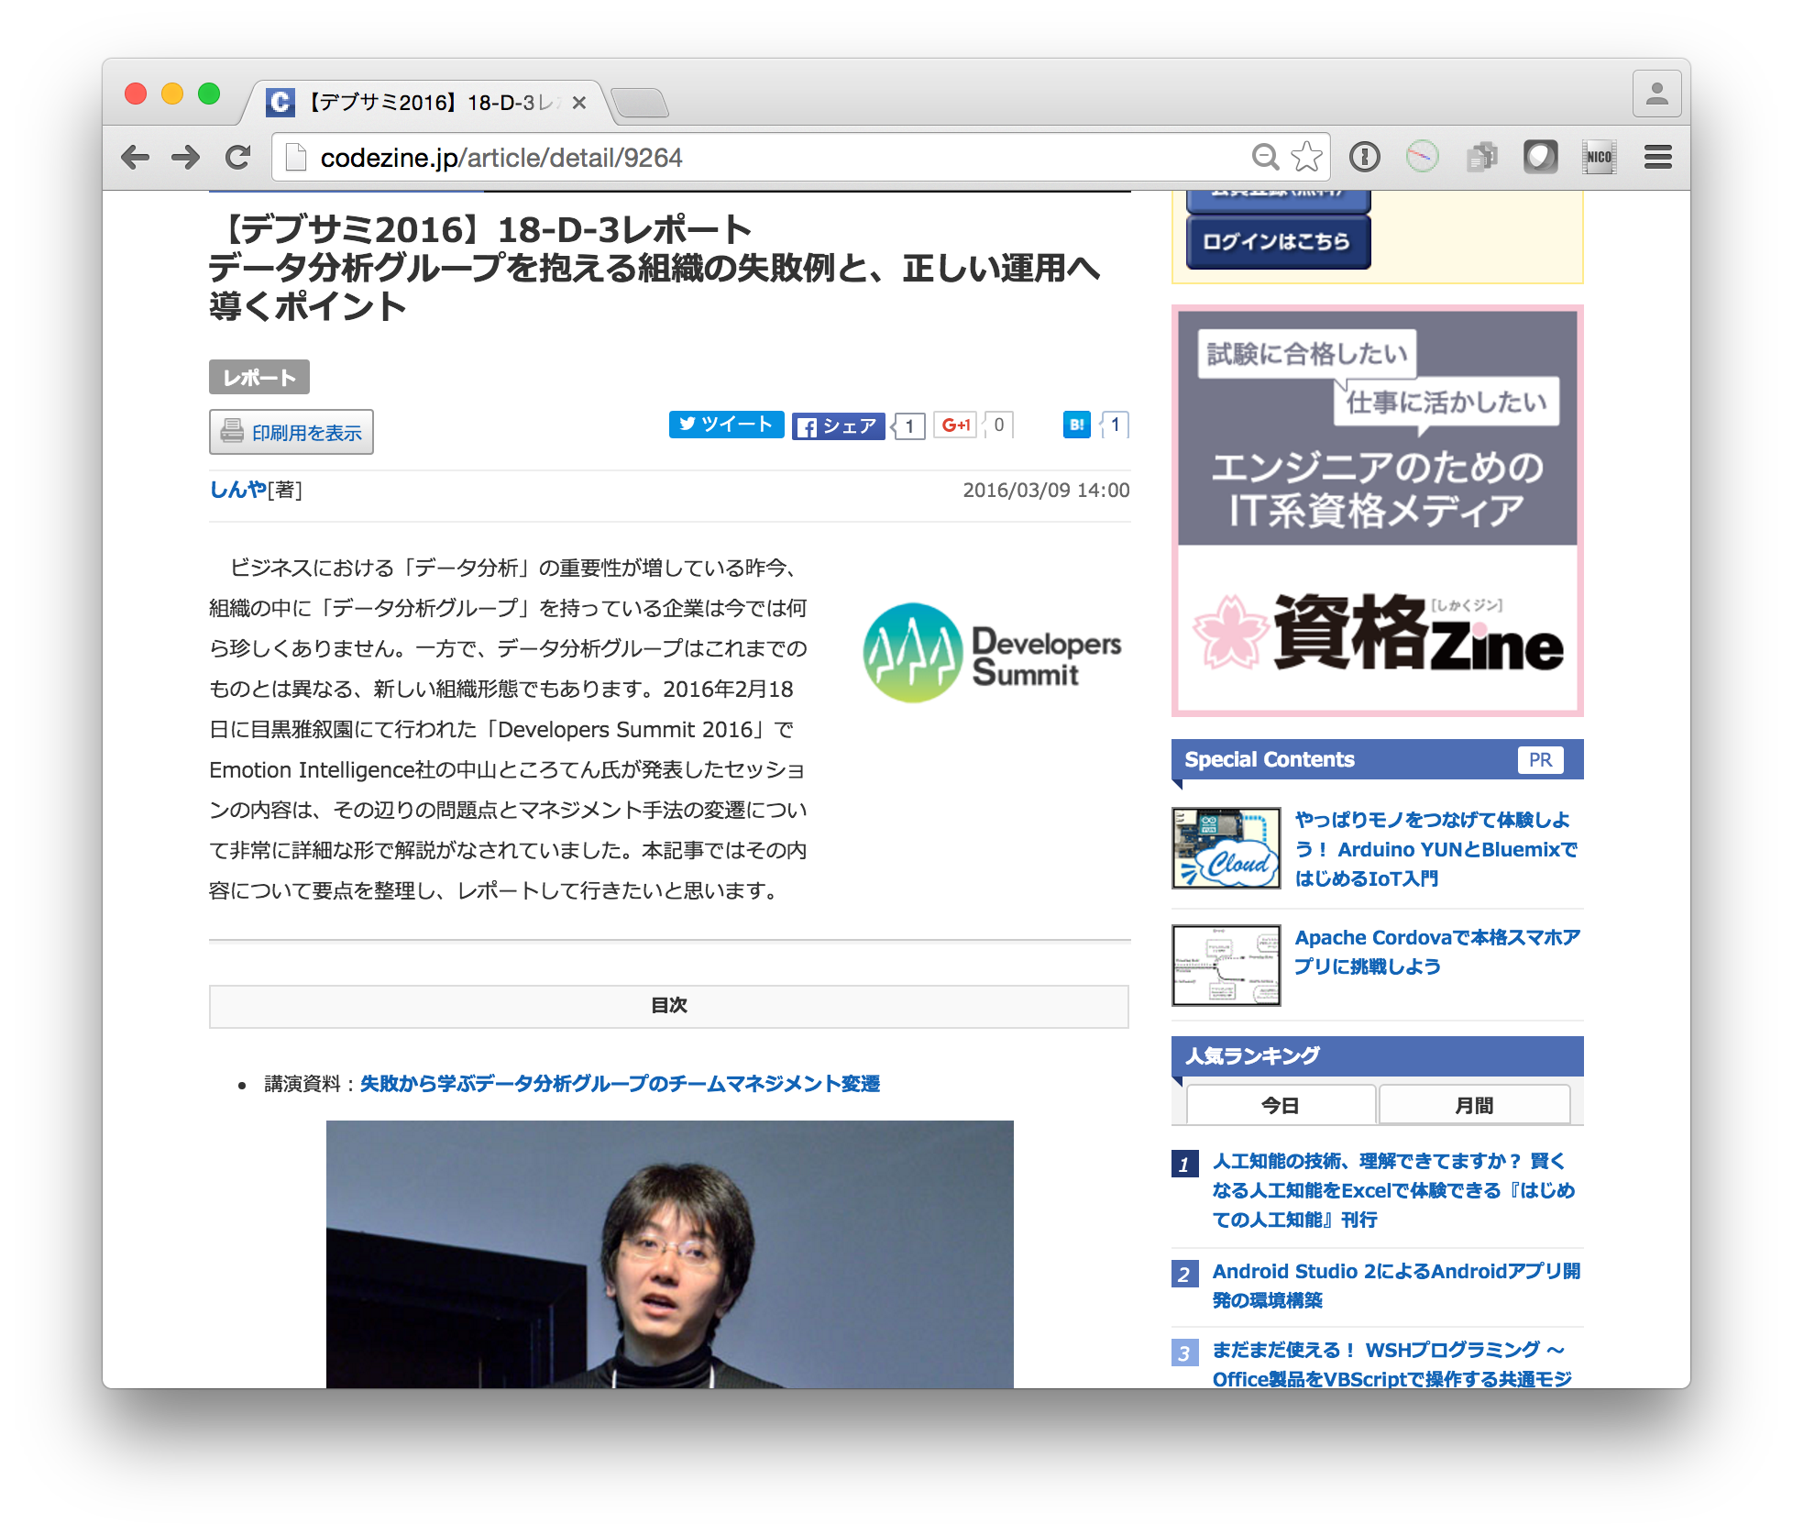The height and width of the screenshot is (1535, 1793).
Task: Click the 1Password extension icon in the toolbar
Action: pyautogui.click(x=1364, y=157)
